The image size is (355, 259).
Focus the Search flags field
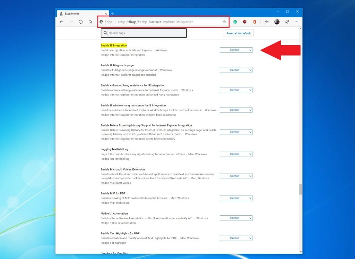point(144,33)
